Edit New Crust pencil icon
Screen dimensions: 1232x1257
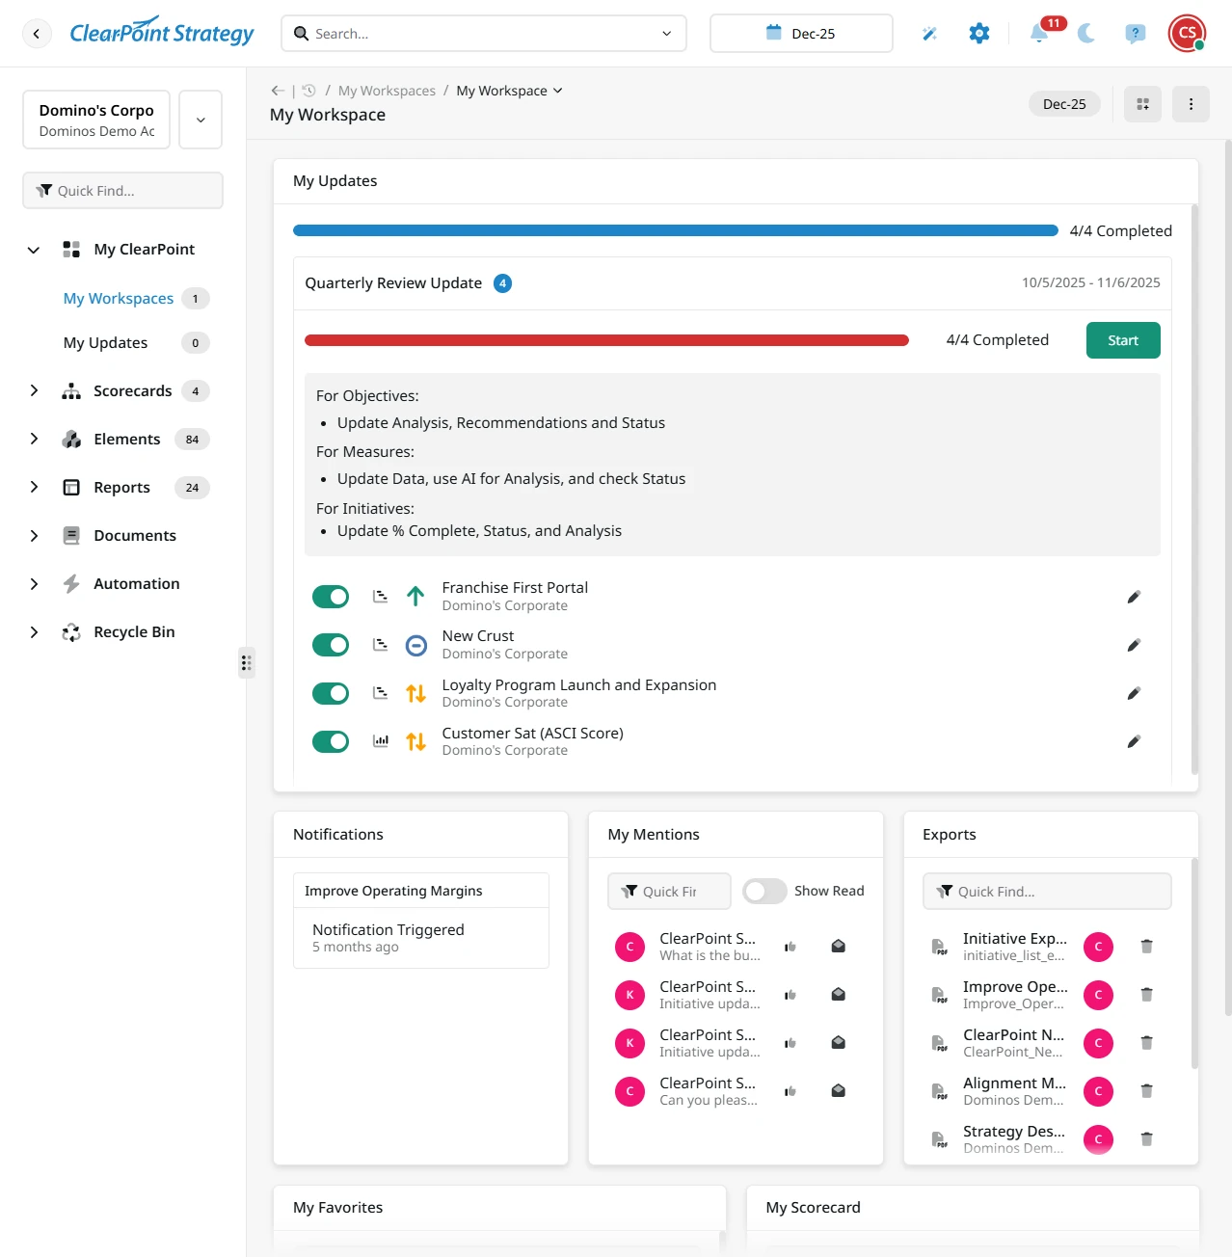[1134, 645]
